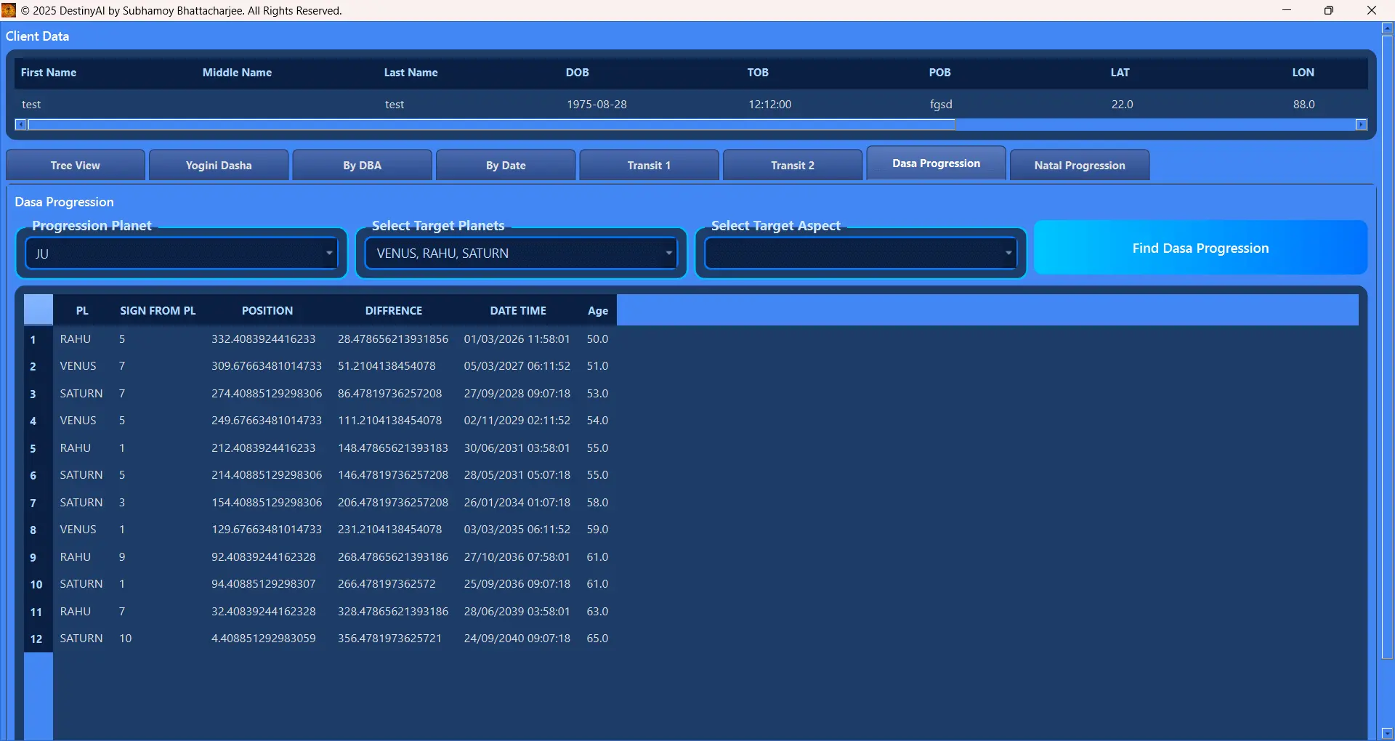Select row 1 showing RAHU in results table

click(x=75, y=339)
